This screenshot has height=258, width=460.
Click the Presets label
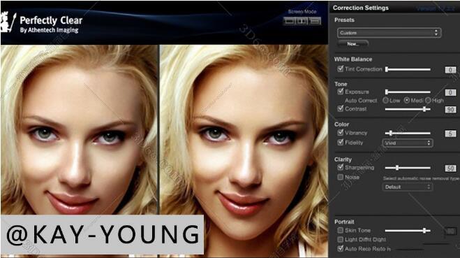(x=344, y=20)
